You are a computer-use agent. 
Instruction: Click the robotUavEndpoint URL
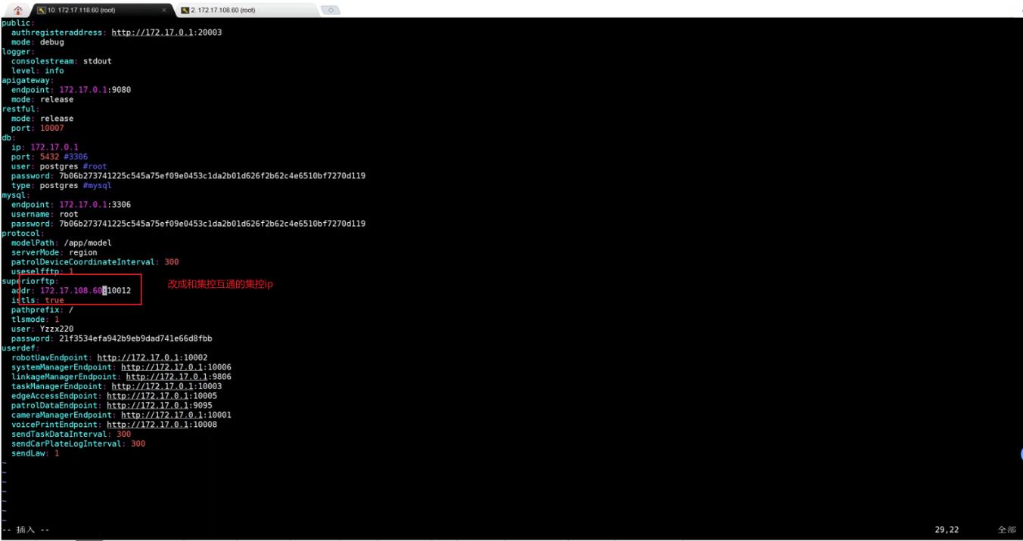pyautogui.click(x=152, y=357)
